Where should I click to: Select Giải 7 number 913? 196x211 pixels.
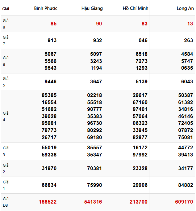coord(52,40)
